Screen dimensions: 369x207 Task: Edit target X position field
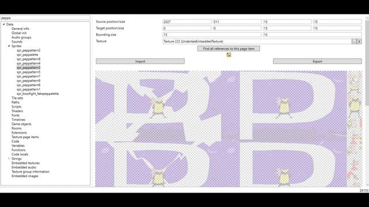(187, 28)
